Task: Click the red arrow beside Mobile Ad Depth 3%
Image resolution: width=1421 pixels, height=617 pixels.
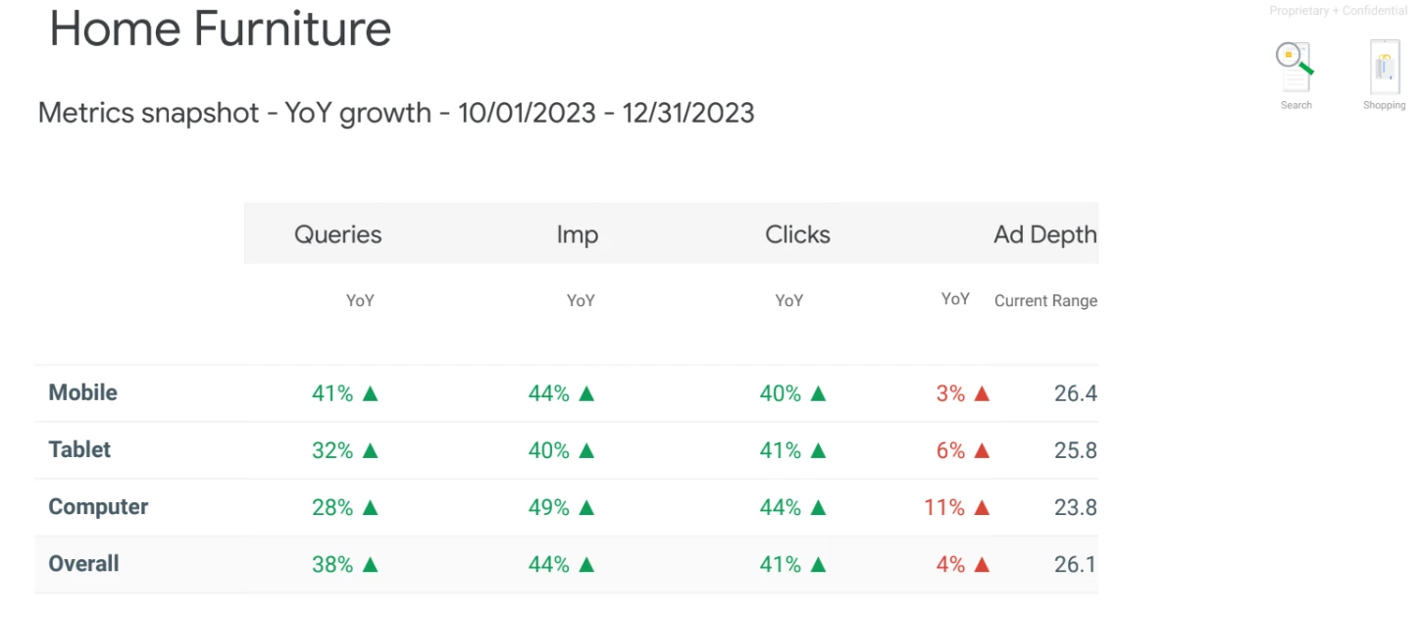Action: click(982, 393)
